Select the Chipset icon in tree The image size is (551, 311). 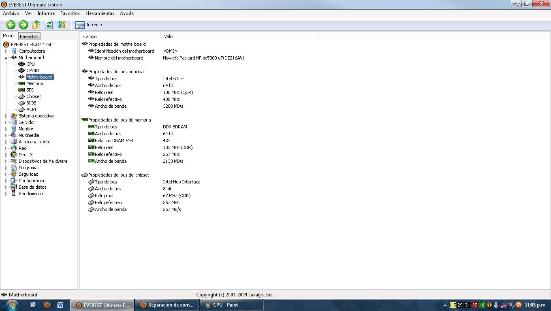[21, 96]
